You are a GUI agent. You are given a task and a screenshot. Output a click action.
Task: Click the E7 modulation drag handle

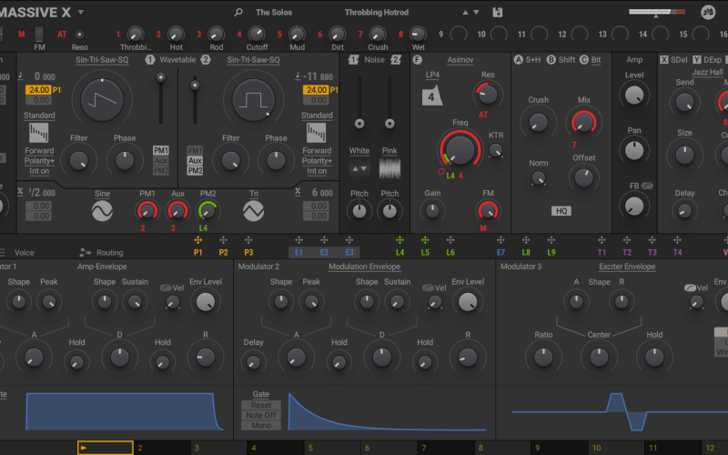[500, 240]
